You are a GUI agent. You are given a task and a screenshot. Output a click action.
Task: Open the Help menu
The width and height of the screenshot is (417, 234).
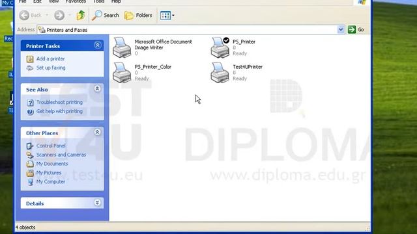[116, 1]
